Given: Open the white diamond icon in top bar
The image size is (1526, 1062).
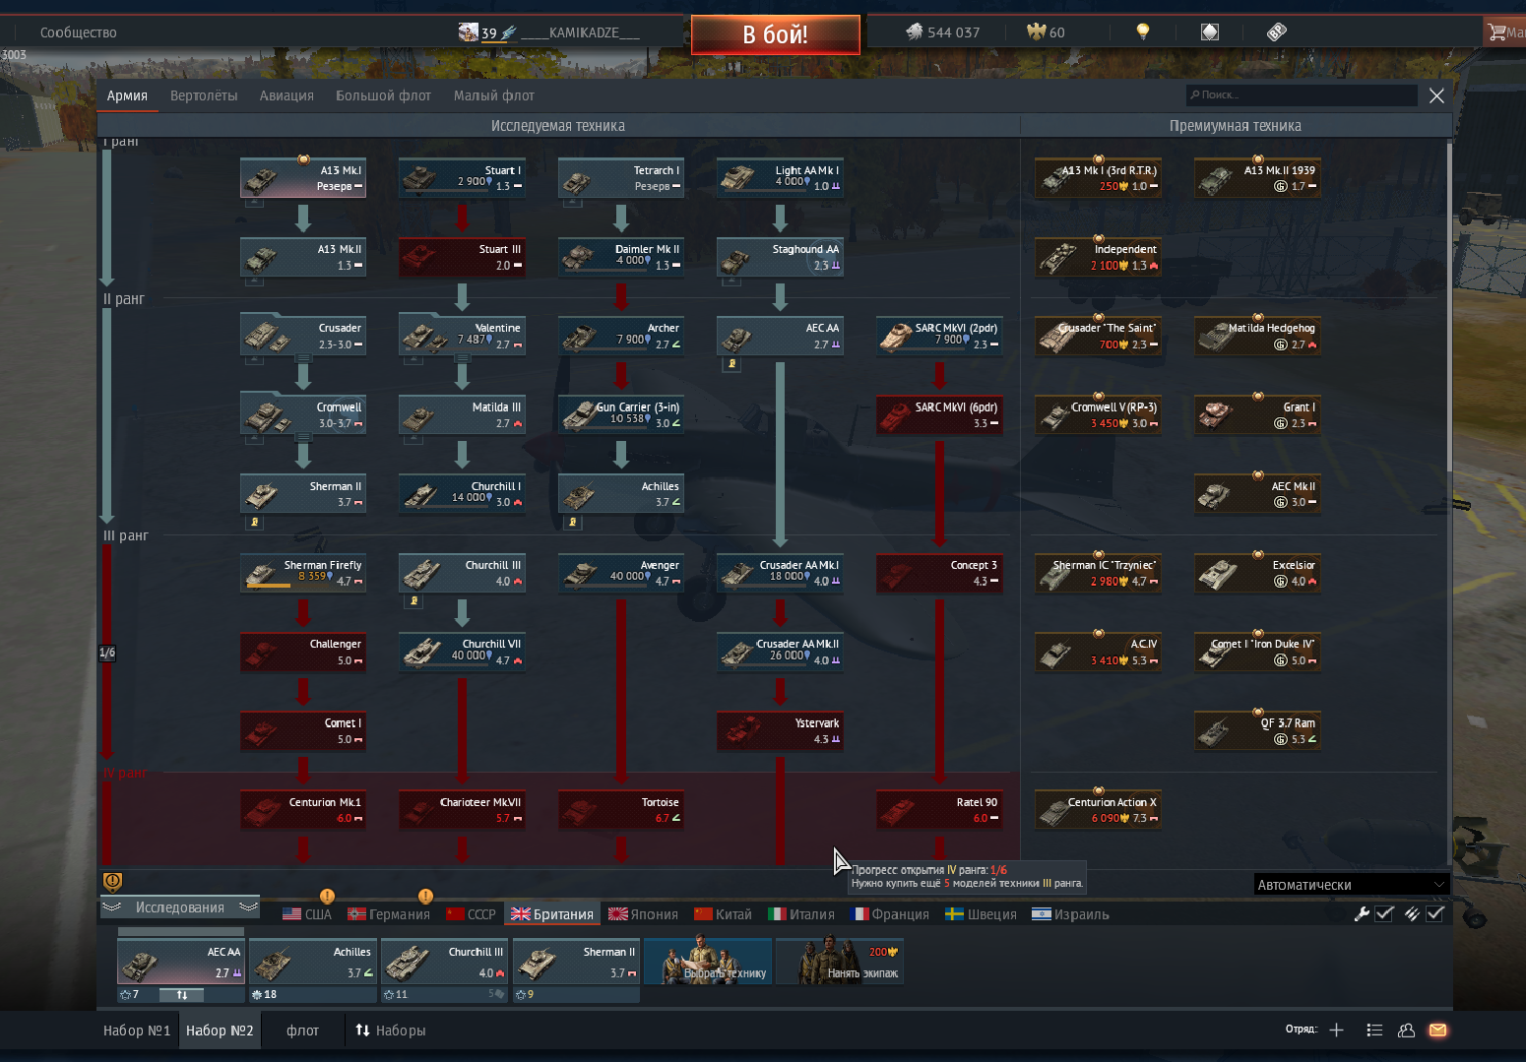Looking at the screenshot, I should pos(1210,31).
